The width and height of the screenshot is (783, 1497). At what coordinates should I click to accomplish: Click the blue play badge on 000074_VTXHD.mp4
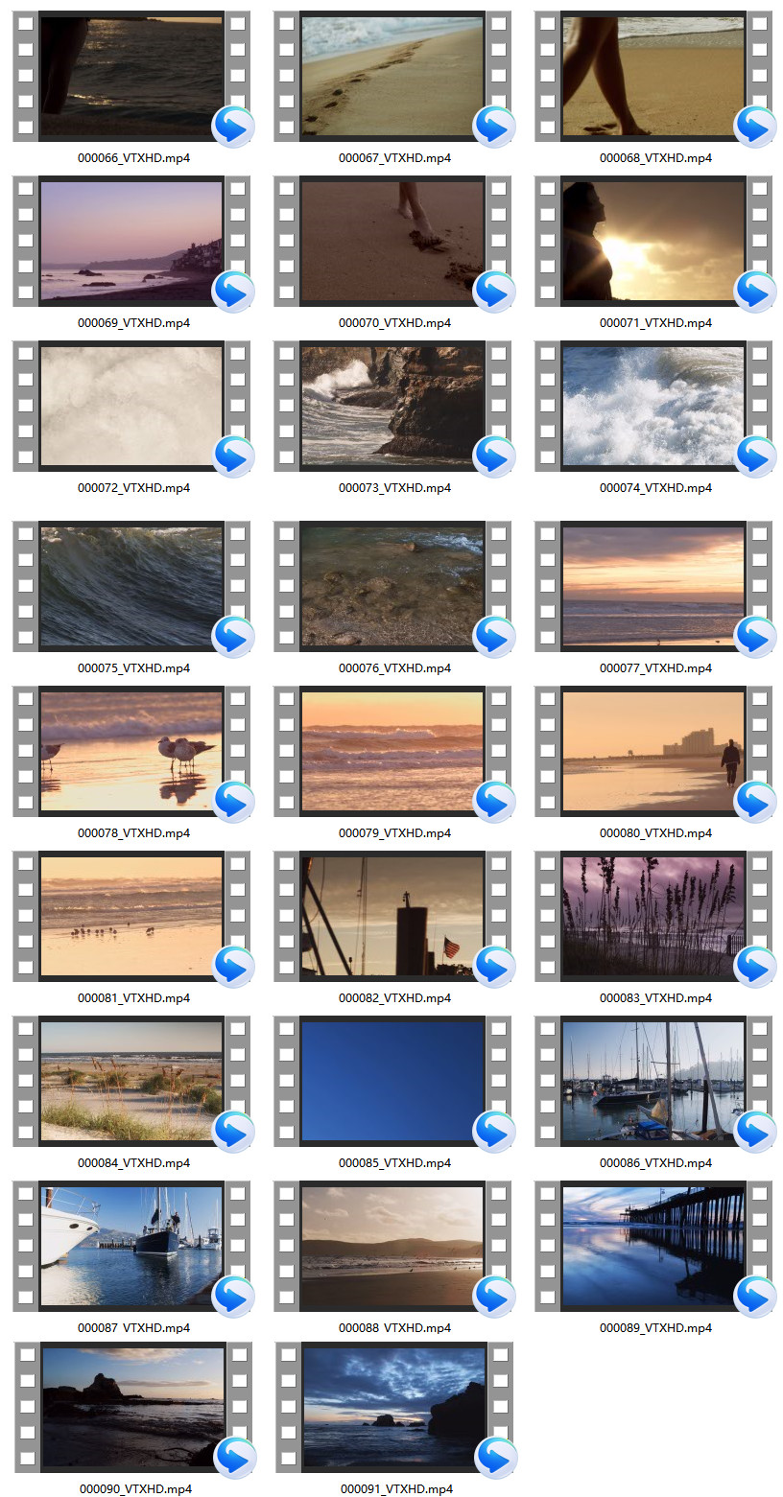(755, 456)
